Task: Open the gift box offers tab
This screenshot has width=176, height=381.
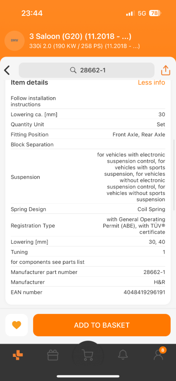Action: coord(53,355)
